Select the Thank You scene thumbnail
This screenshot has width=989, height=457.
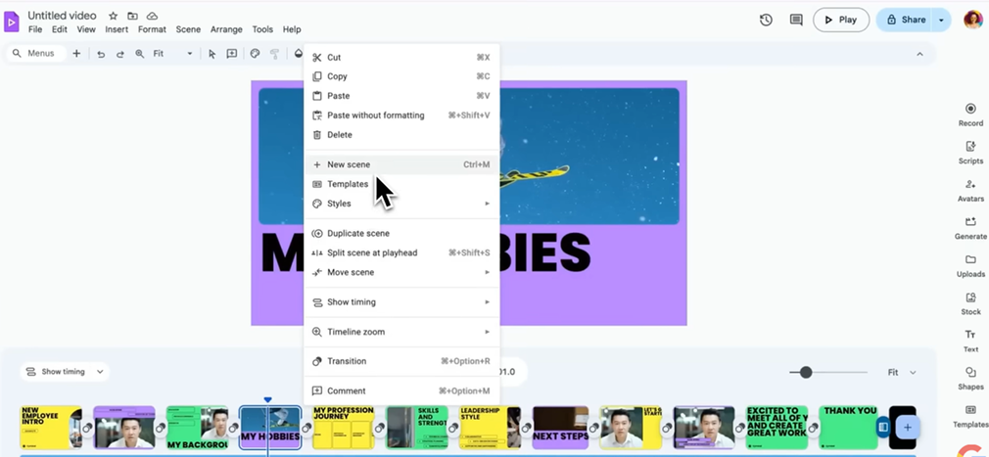click(848, 428)
